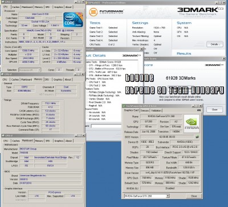Click the Resolution setting value in 3DMark

(x=159, y=28)
